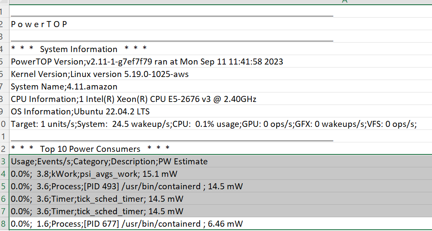Select the PowerTOP Version cell
The image size is (432, 231).
(x=147, y=62)
